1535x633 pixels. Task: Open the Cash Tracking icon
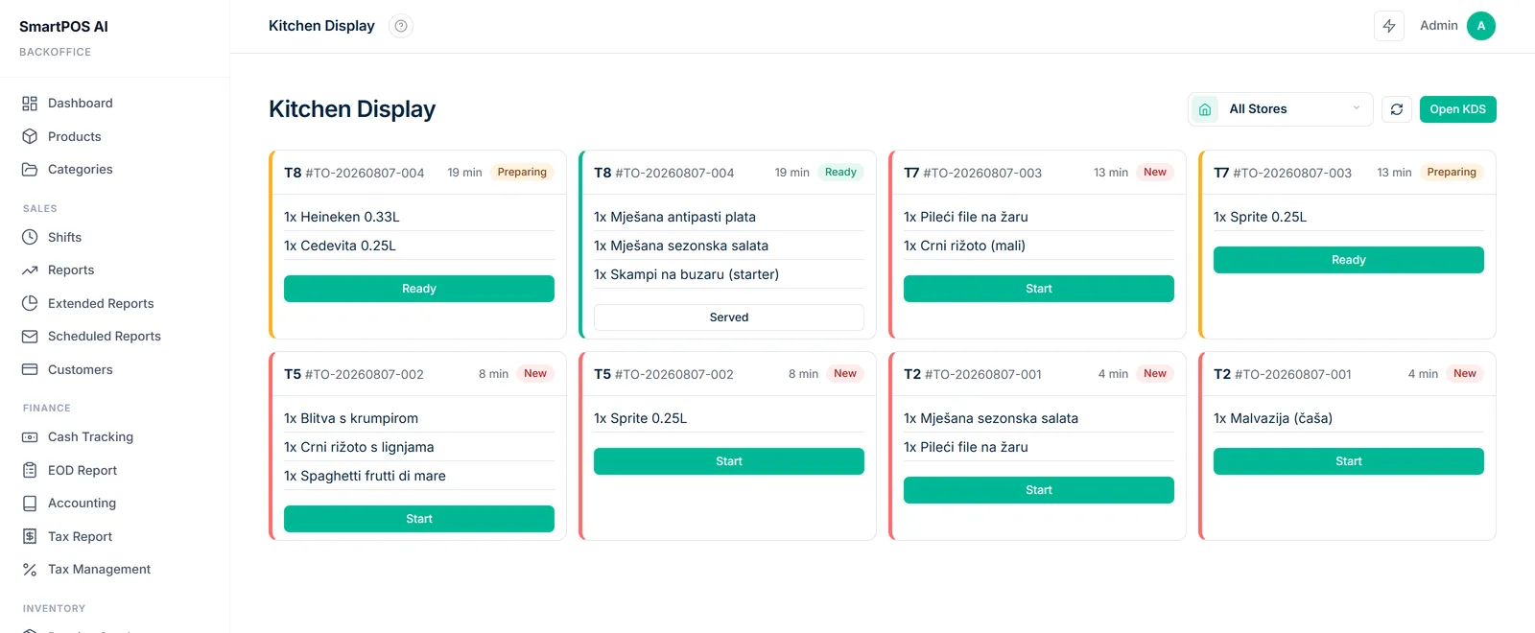click(30, 437)
